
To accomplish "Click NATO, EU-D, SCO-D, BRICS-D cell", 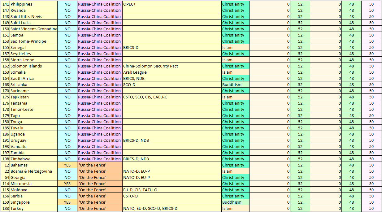I will click(172, 209).
